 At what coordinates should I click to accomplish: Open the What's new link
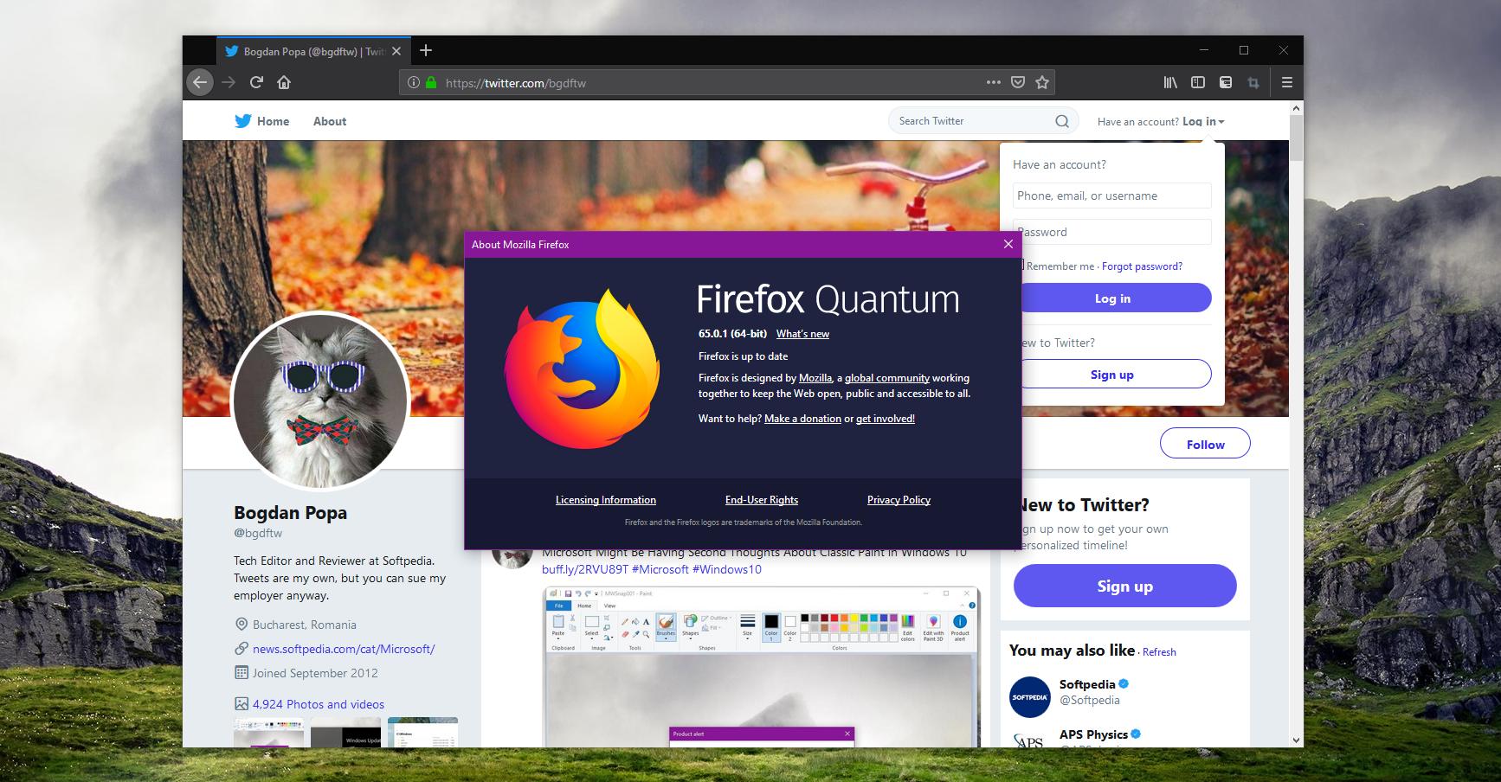(802, 333)
